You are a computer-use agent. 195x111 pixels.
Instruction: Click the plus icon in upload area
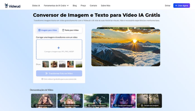click(58, 48)
